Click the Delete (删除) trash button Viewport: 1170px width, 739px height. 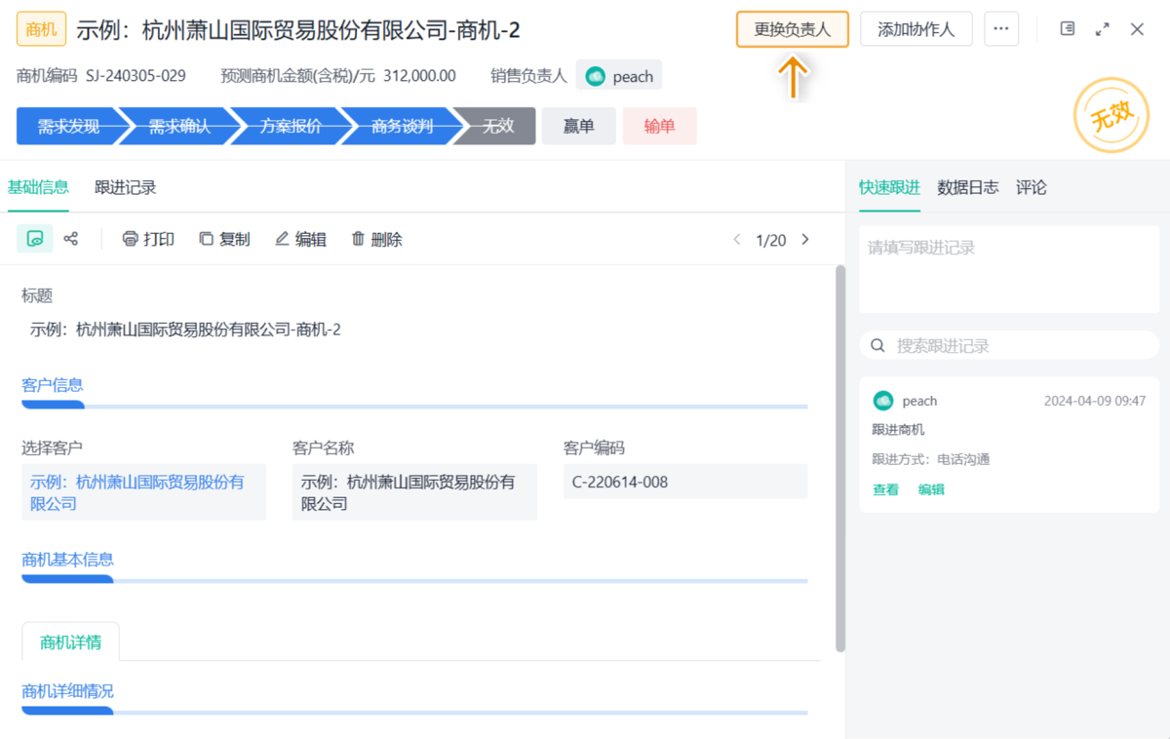(x=376, y=239)
